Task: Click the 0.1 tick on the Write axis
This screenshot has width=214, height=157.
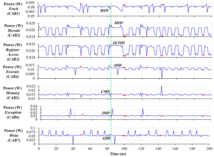Action: [x=33, y=128]
